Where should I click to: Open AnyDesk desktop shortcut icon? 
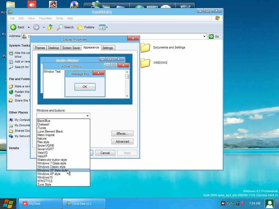coord(32,5)
